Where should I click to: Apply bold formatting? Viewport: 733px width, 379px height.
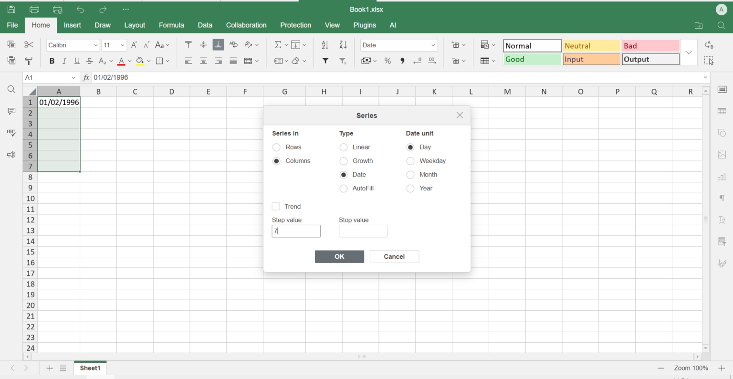click(52, 61)
